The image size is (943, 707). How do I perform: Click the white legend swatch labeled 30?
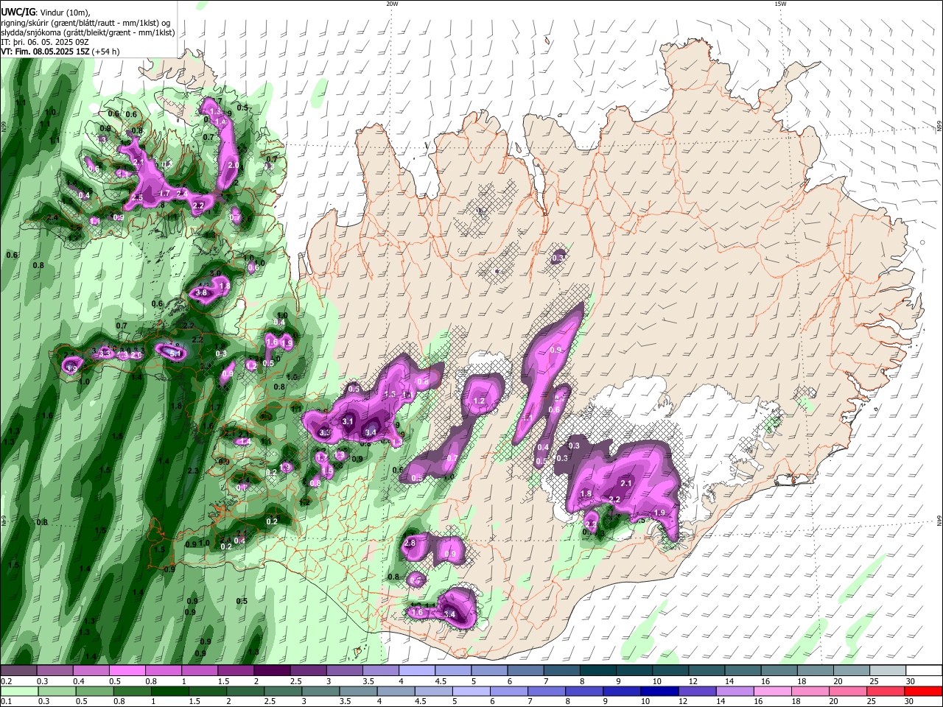pos(923,671)
